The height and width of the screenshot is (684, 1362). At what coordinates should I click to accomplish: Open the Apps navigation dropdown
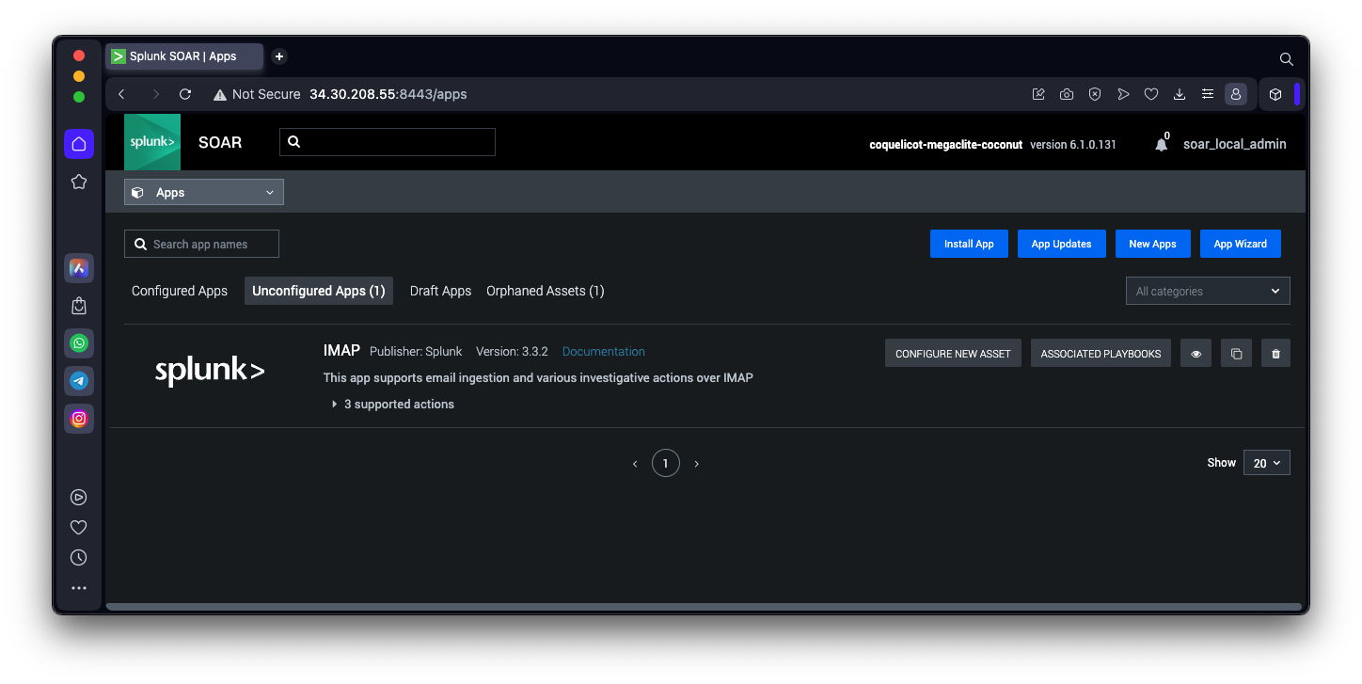click(204, 192)
